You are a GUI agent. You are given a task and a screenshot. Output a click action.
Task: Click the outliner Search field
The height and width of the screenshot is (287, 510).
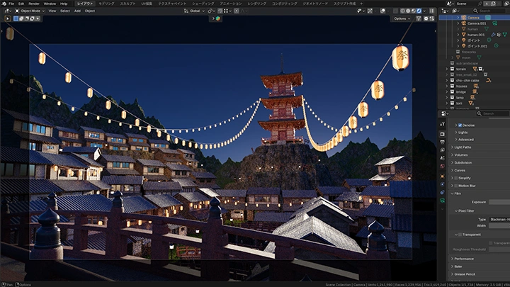pos(489,11)
